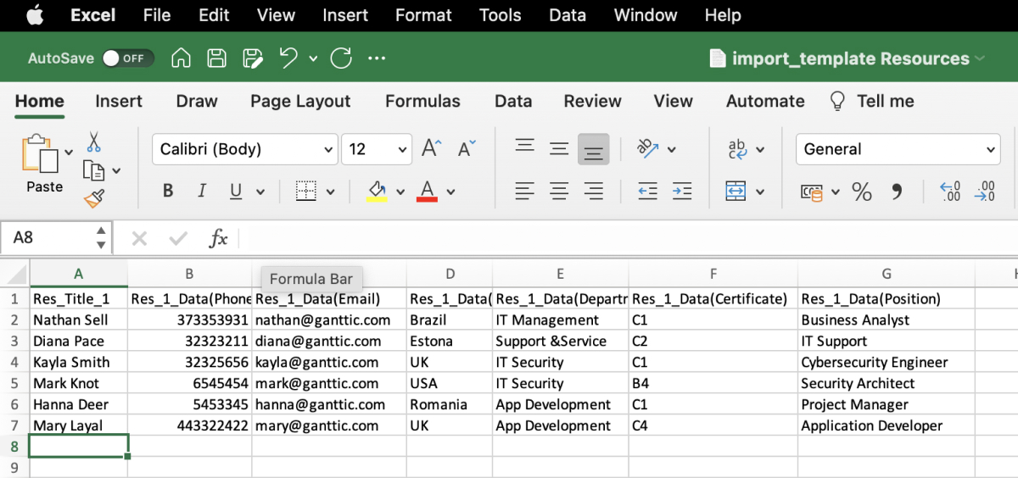Click the Orientation text angle icon
Image resolution: width=1018 pixels, height=478 pixels.
coord(649,148)
